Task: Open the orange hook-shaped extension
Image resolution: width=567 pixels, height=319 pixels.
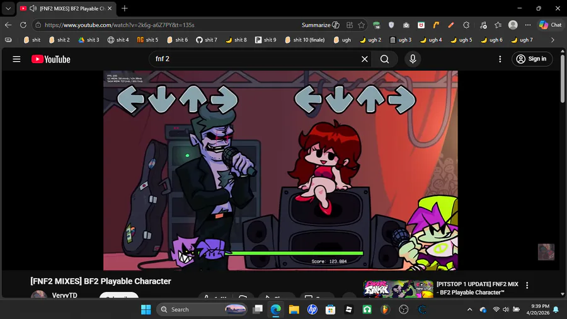Action: [436, 25]
